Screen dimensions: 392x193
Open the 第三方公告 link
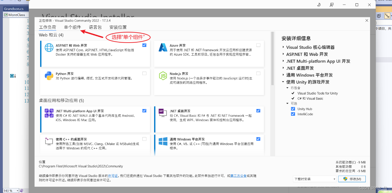pos(238,176)
